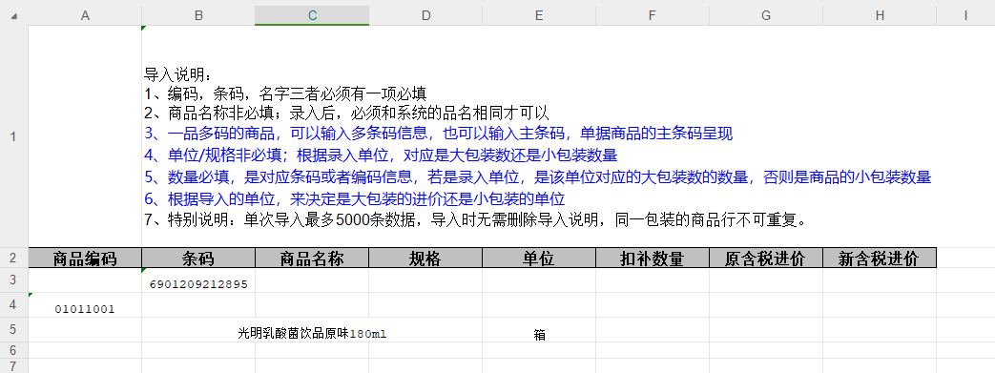Select column H header
Screen dimensions: 995x373
pyautogui.click(x=880, y=15)
